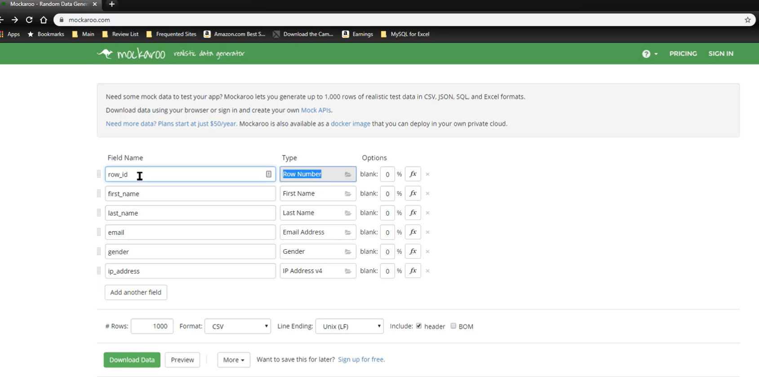
Task: Open the help question mark menu
Action: coord(650,54)
